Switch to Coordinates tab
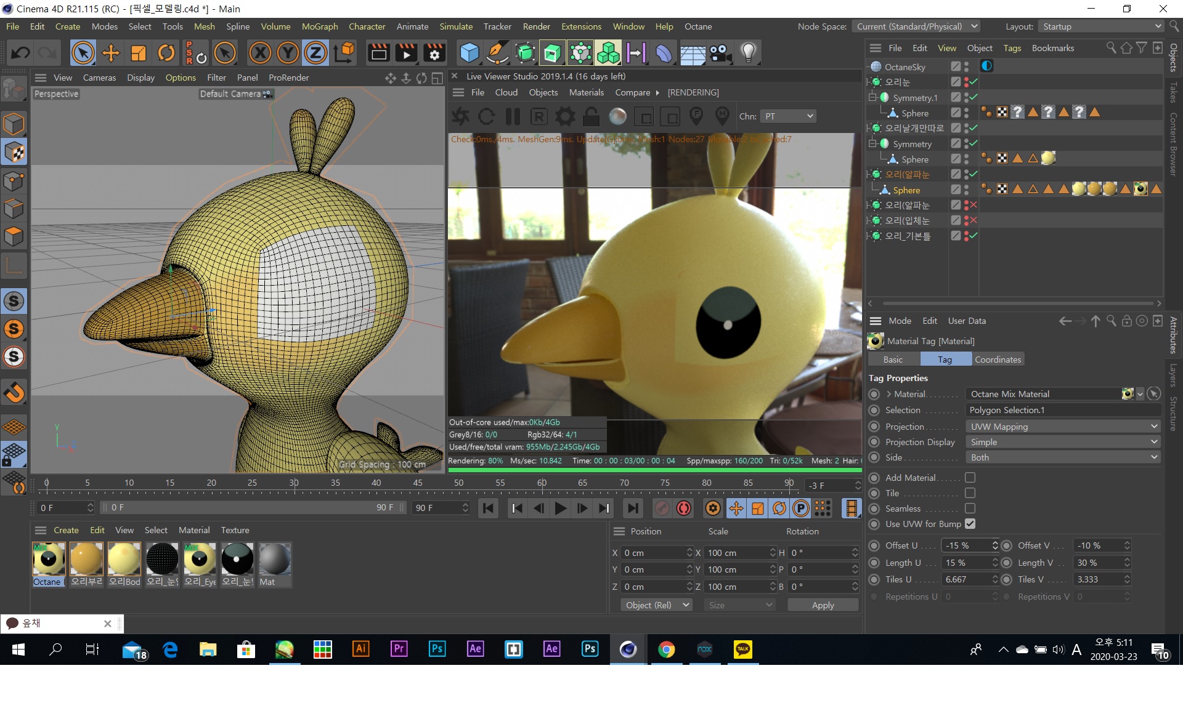The width and height of the screenshot is (1183, 724). pyautogui.click(x=998, y=360)
